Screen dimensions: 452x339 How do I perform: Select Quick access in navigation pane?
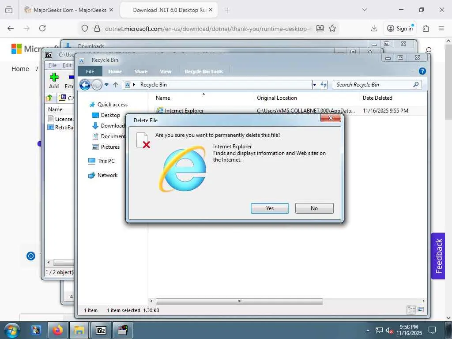click(109, 105)
